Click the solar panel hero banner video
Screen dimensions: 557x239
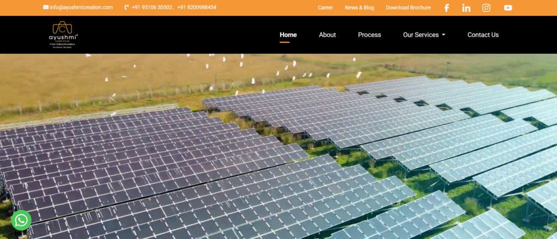pyautogui.click(x=278, y=146)
